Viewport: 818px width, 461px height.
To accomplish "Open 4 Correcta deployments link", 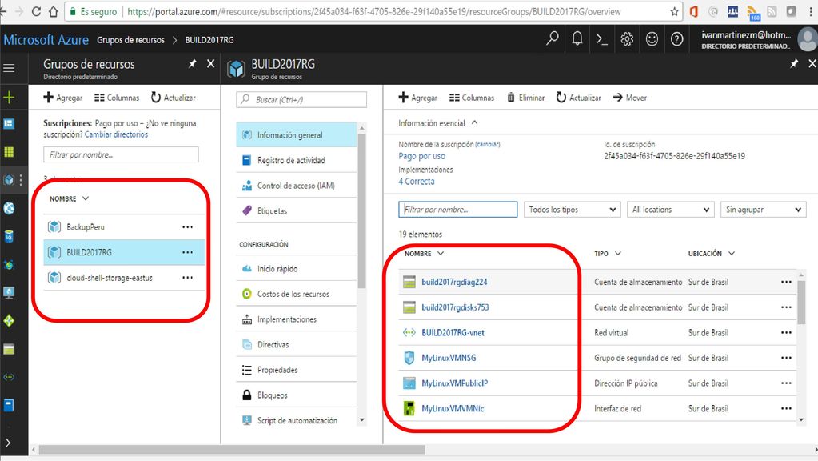I will [x=417, y=182].
